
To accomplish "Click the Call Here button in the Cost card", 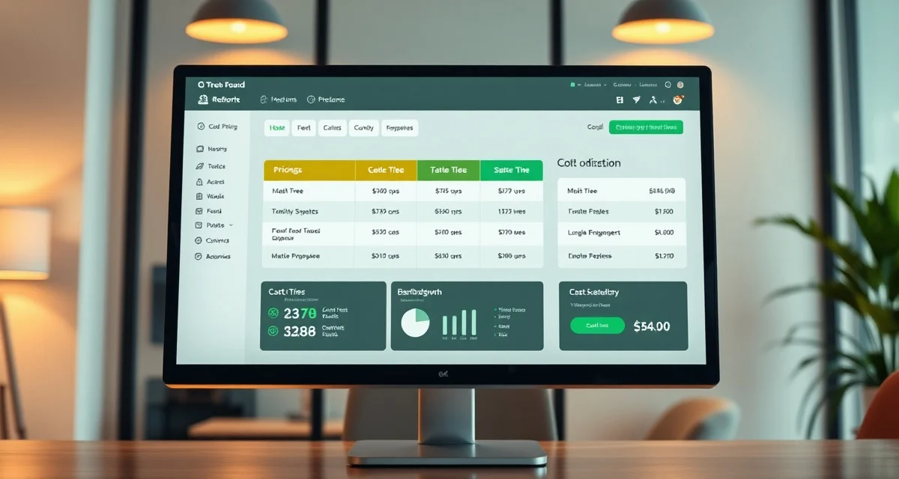I will click(597, 326).
